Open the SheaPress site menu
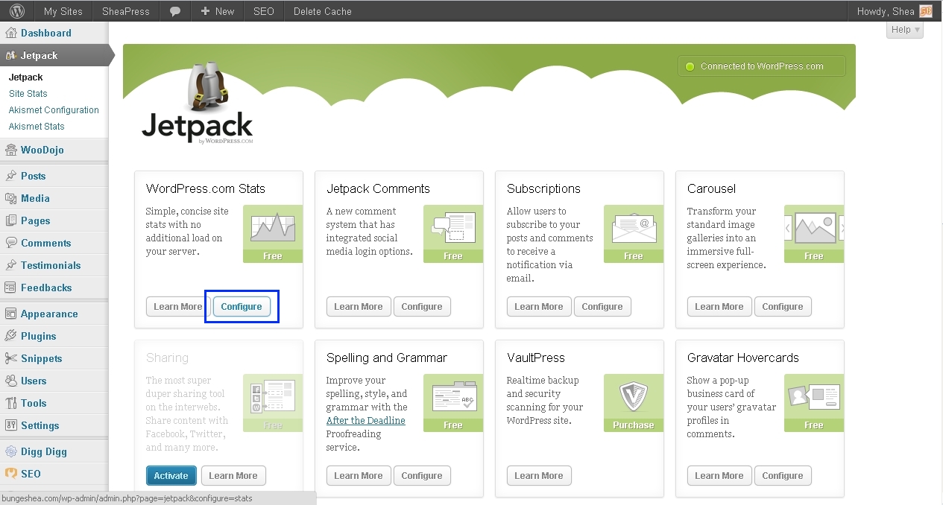The height and width of the screenshot is (505, 943). pos(125,11)
